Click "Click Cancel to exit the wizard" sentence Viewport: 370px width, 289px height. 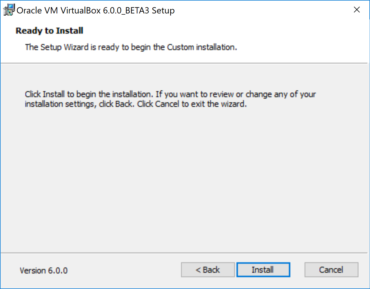click(192, 104)
